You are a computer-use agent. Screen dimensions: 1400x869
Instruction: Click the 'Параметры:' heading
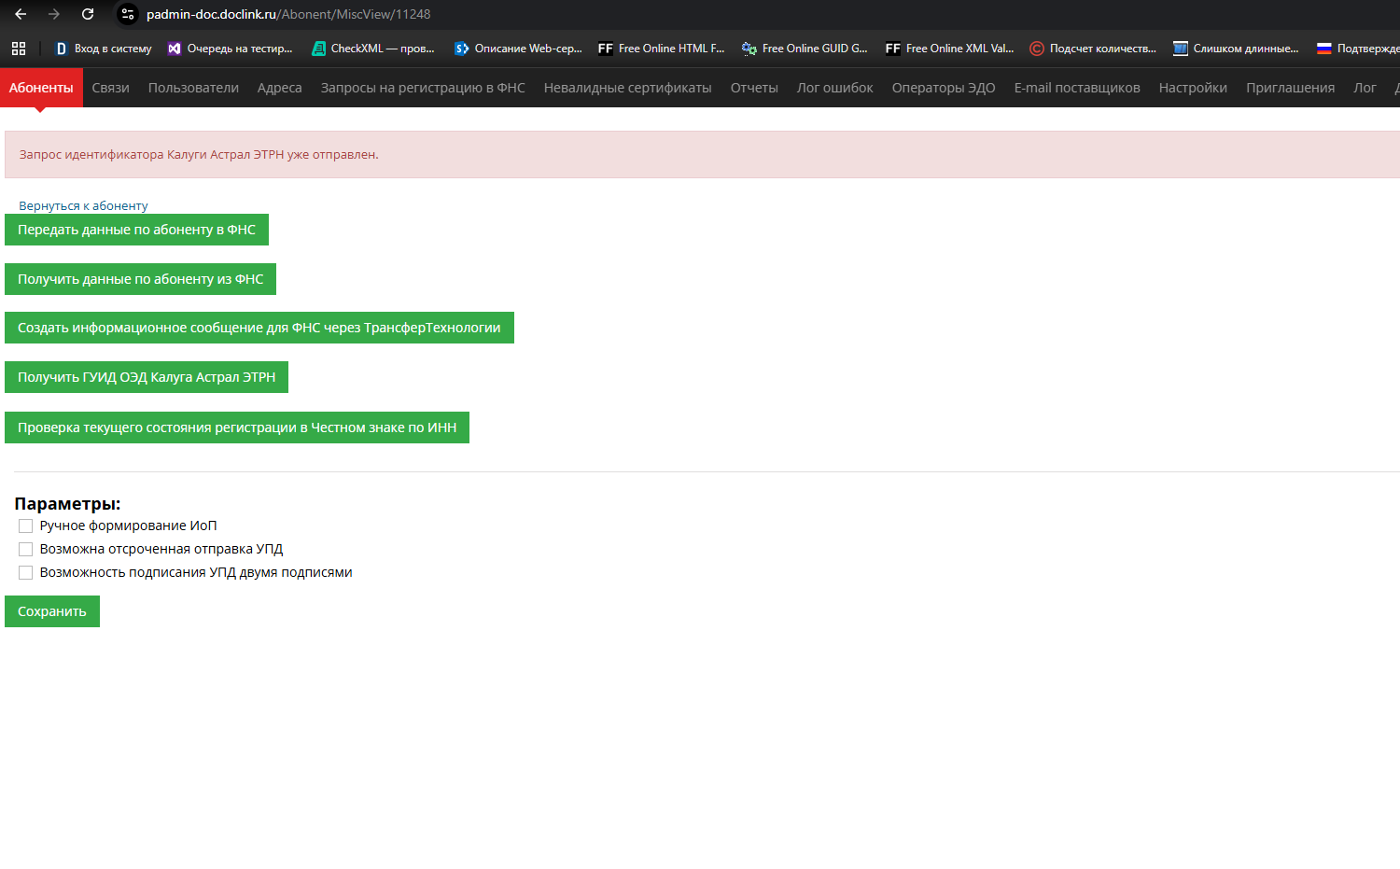point(67,504)
